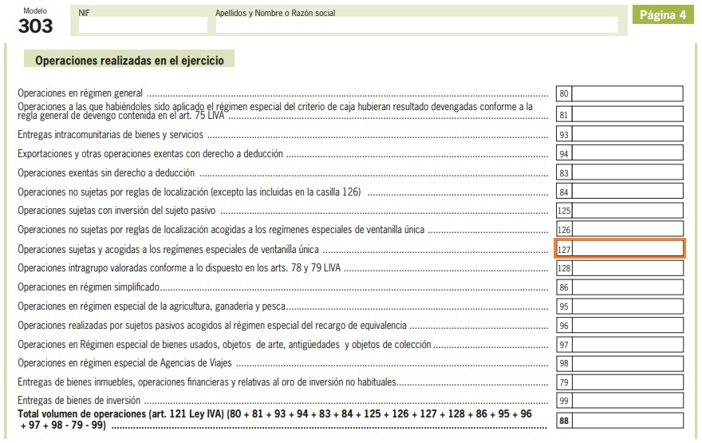The image size is (702, 443).
Task: Click box 81 for criterio de caja operations
Action: pyautogui.click(x=627, y=114)
